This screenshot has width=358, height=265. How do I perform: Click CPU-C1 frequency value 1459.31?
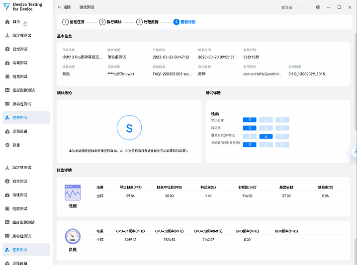[x=130, y=240]
